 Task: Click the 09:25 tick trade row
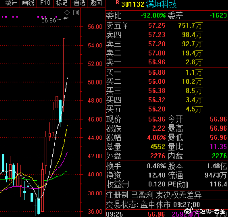(166, 214)
